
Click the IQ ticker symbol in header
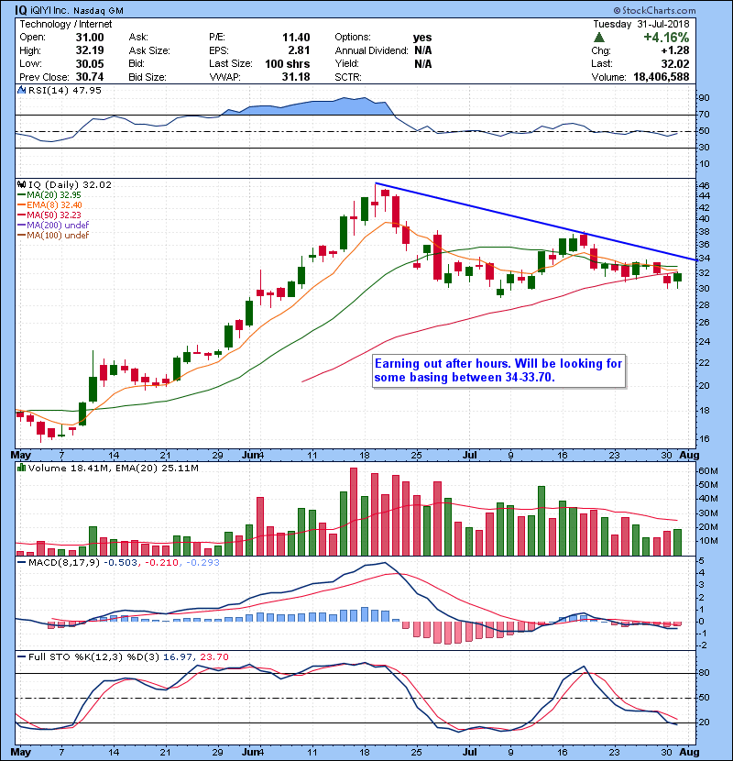[21, 10]
